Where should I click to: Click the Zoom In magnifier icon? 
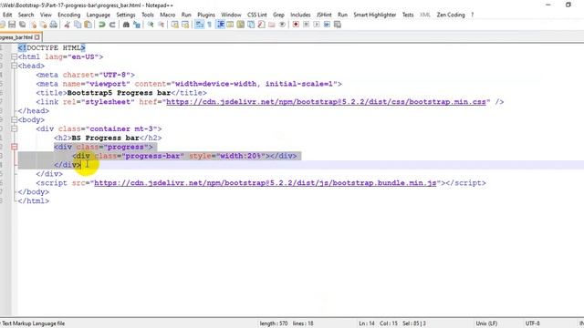(151, 25)
